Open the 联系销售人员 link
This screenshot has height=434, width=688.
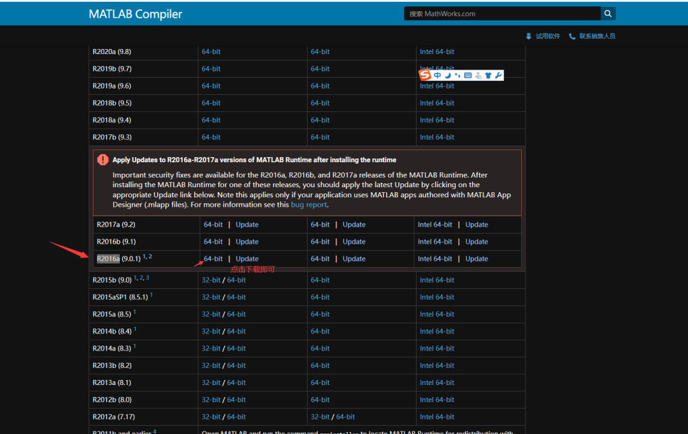[x=597, y=36]
